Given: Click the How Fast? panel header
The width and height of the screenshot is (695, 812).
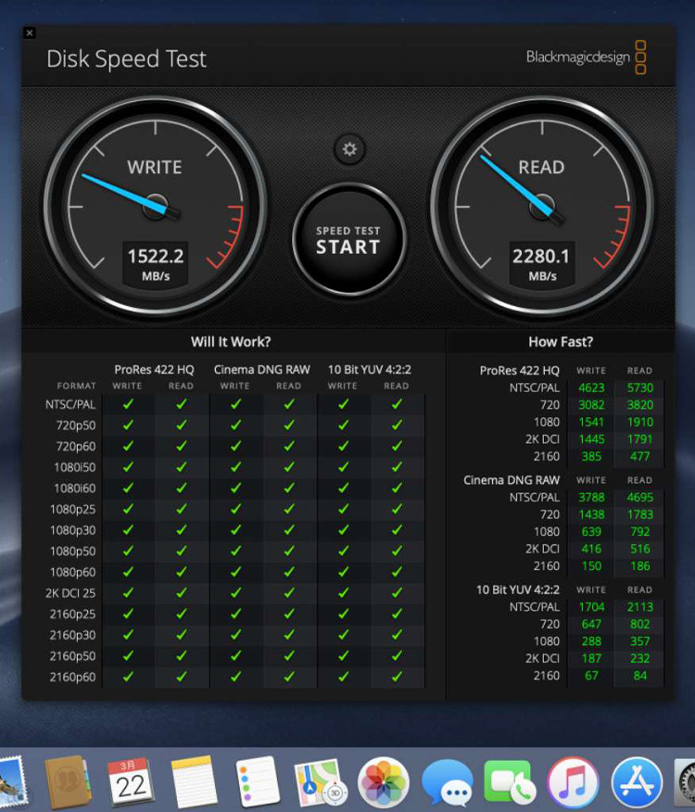Looking at the screenshot, I should [561, 341].
